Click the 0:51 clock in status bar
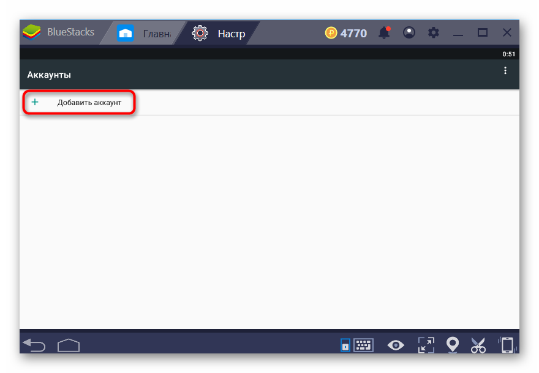Viewport: 539px width, 373px height. (x=508, y=54)
